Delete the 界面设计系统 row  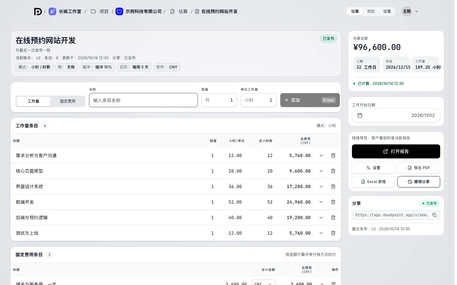point(333,187)
